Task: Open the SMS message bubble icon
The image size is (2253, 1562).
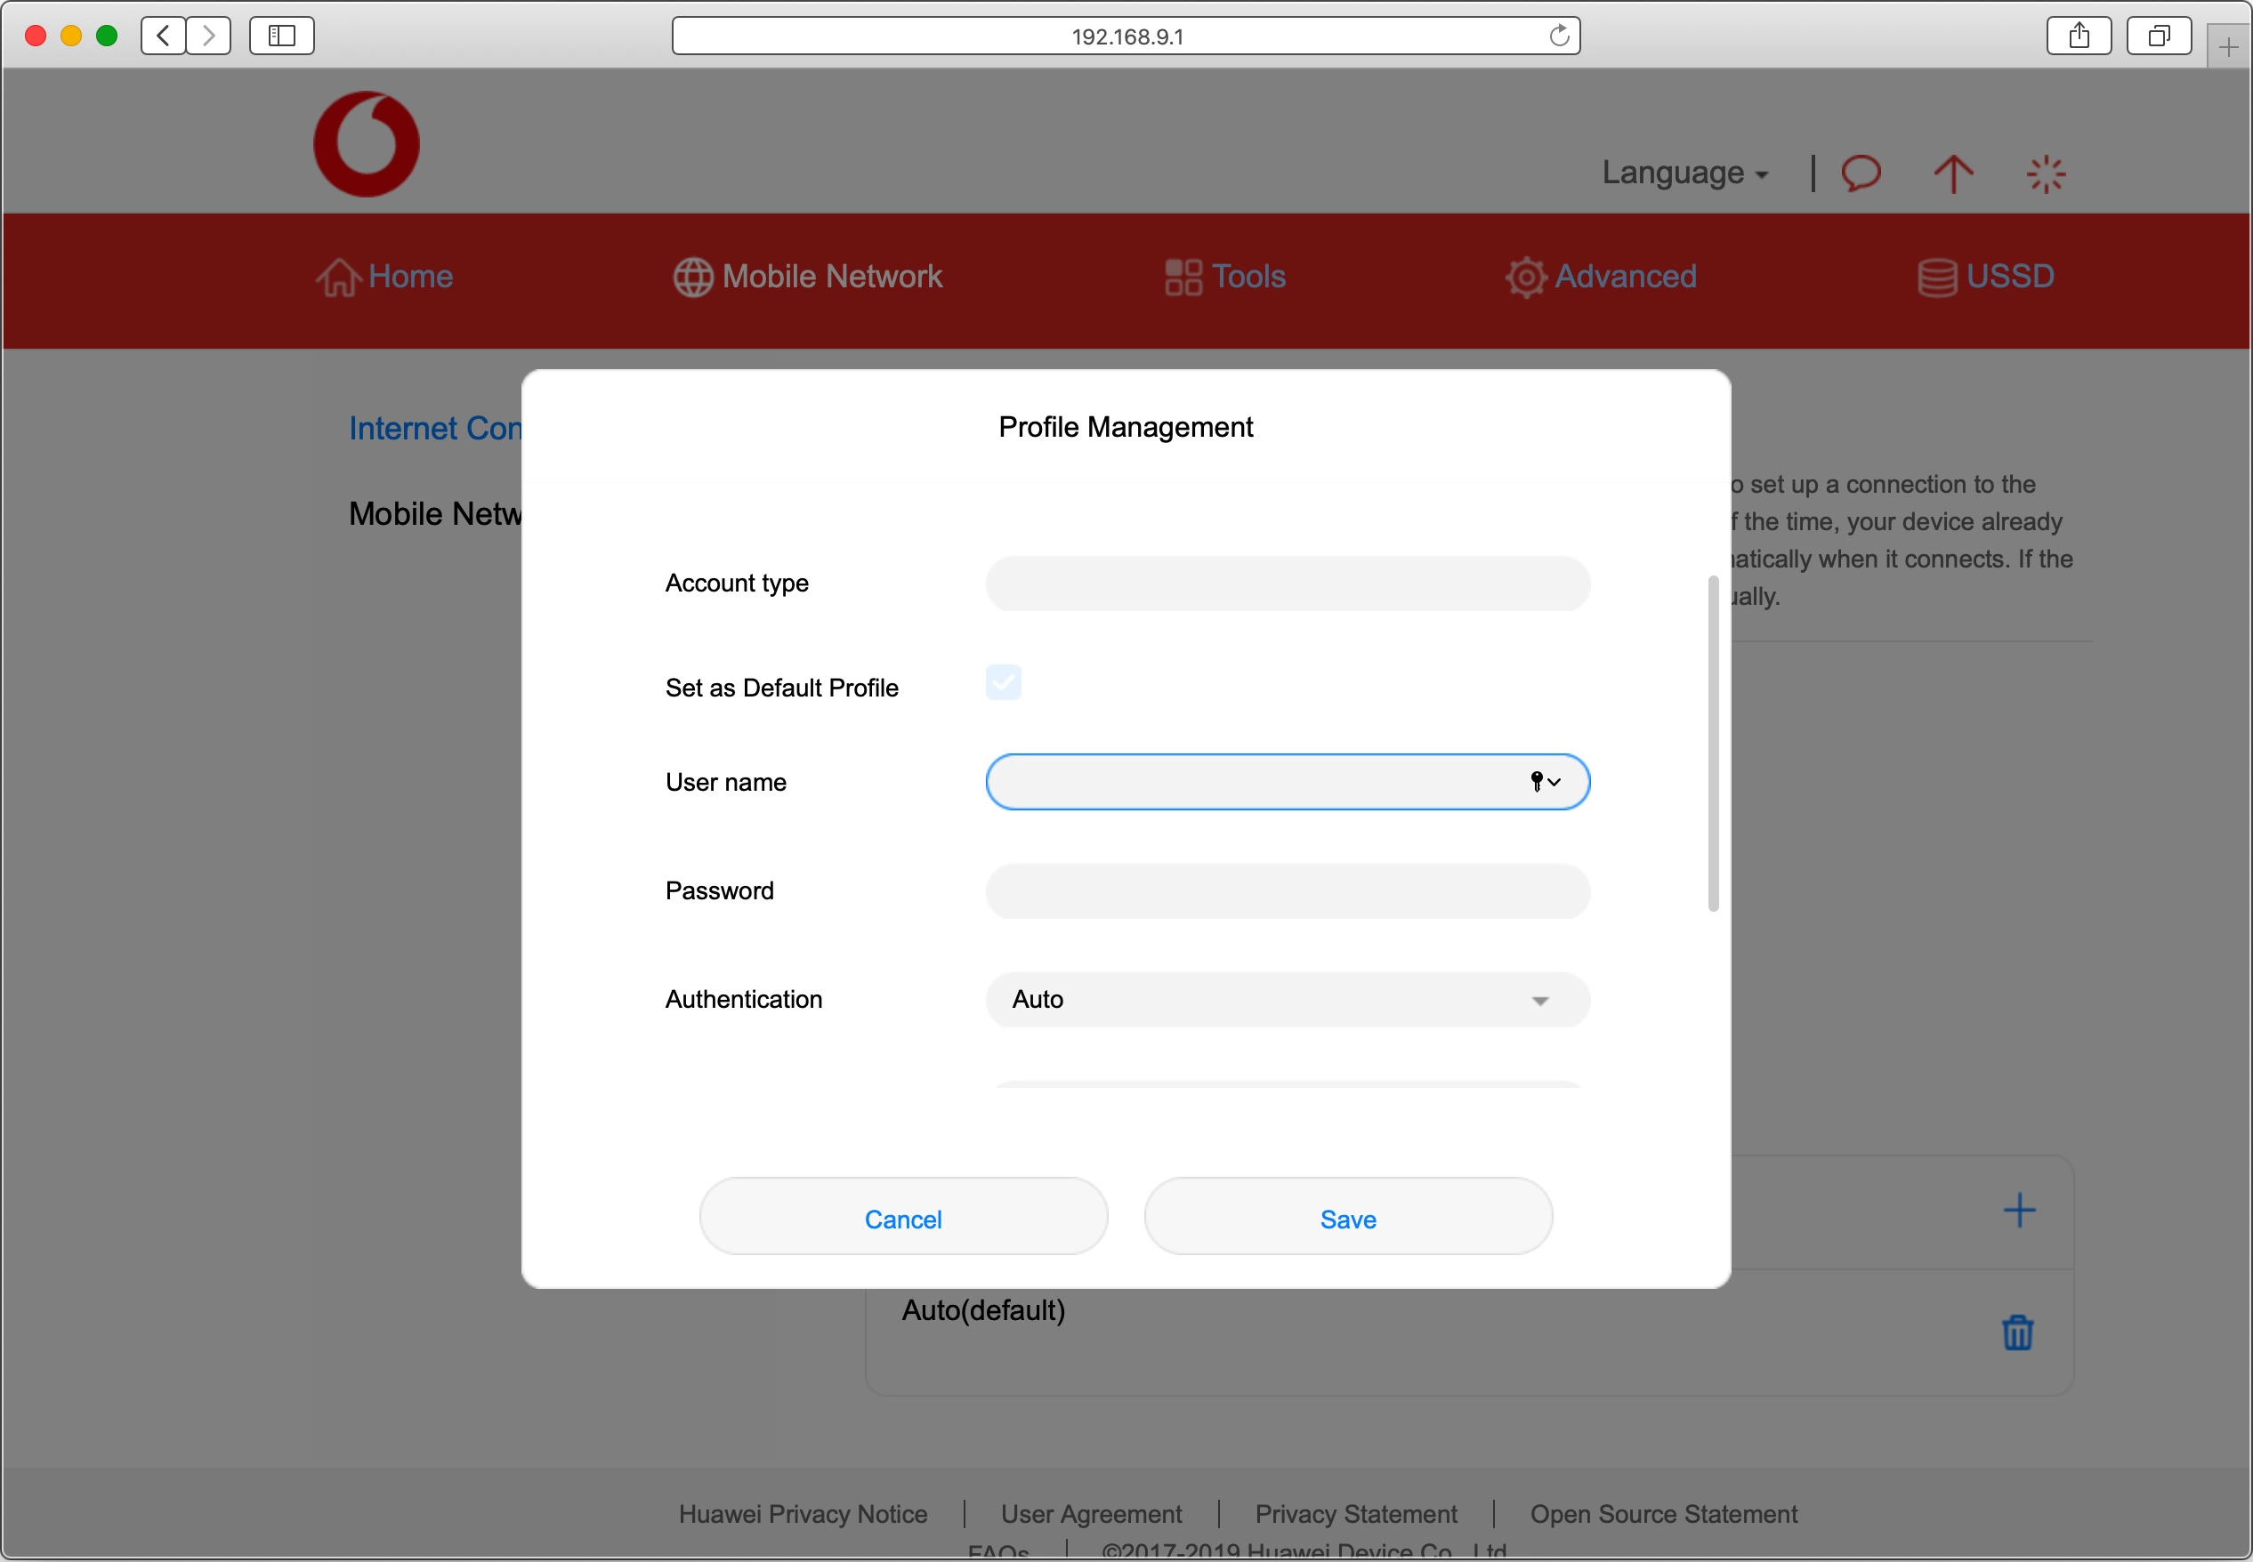Action: (x=1861, y=173)
